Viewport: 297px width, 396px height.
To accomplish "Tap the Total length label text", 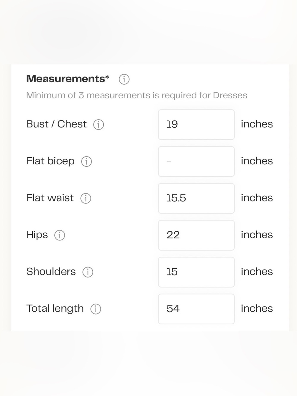I will click(x=55, y=309).
